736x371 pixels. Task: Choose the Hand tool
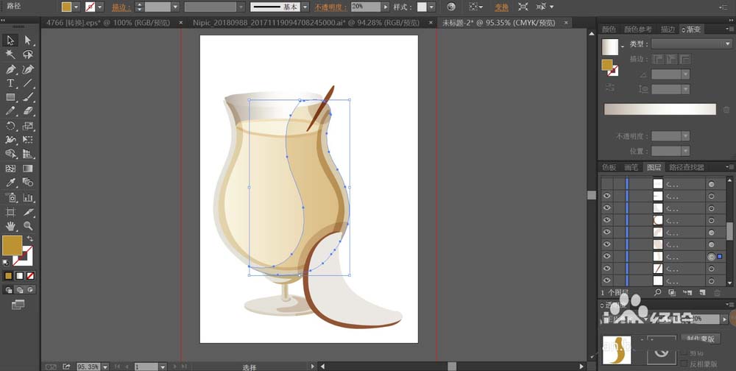click(11, 226)
